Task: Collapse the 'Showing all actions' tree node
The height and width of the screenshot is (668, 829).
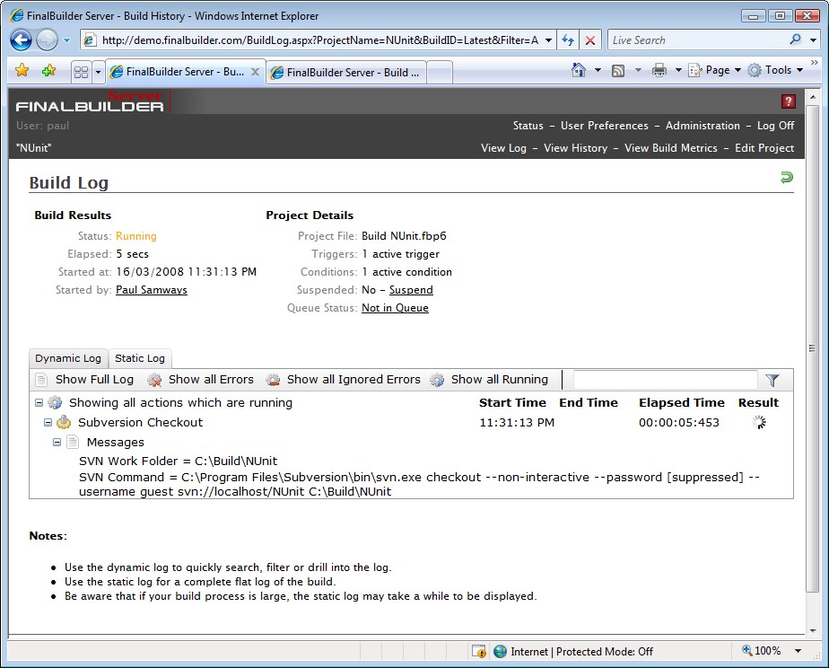Action: (x=39, y=402)
